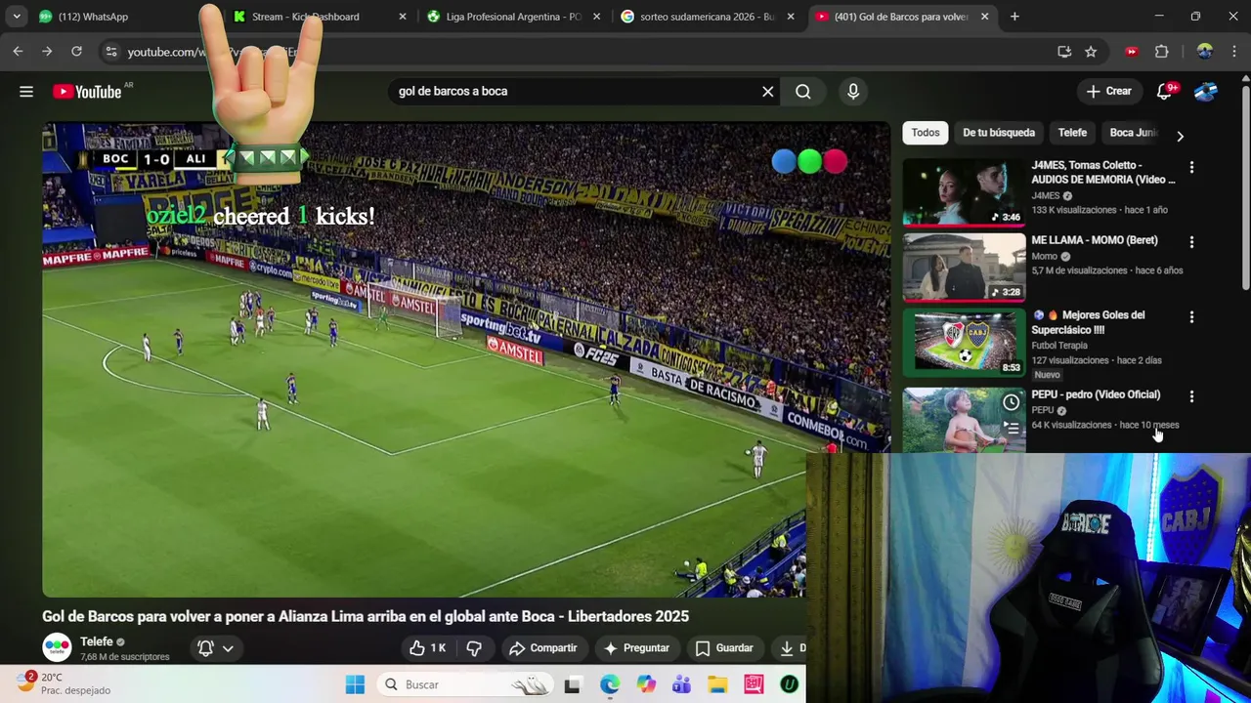This screenshot has width=1251, height=703.
Task: Expand the tab search dropdown arrow
Action: (17, 17)
